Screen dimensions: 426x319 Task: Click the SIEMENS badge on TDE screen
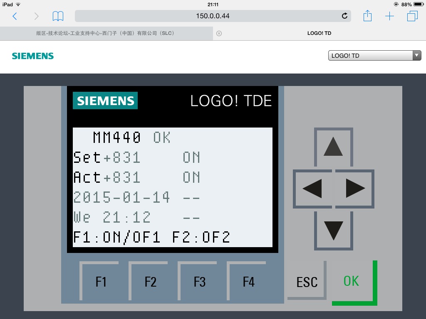(x=105, y=101)
